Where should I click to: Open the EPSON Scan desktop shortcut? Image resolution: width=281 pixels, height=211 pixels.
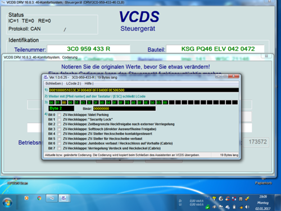click(x=17, y=182)
